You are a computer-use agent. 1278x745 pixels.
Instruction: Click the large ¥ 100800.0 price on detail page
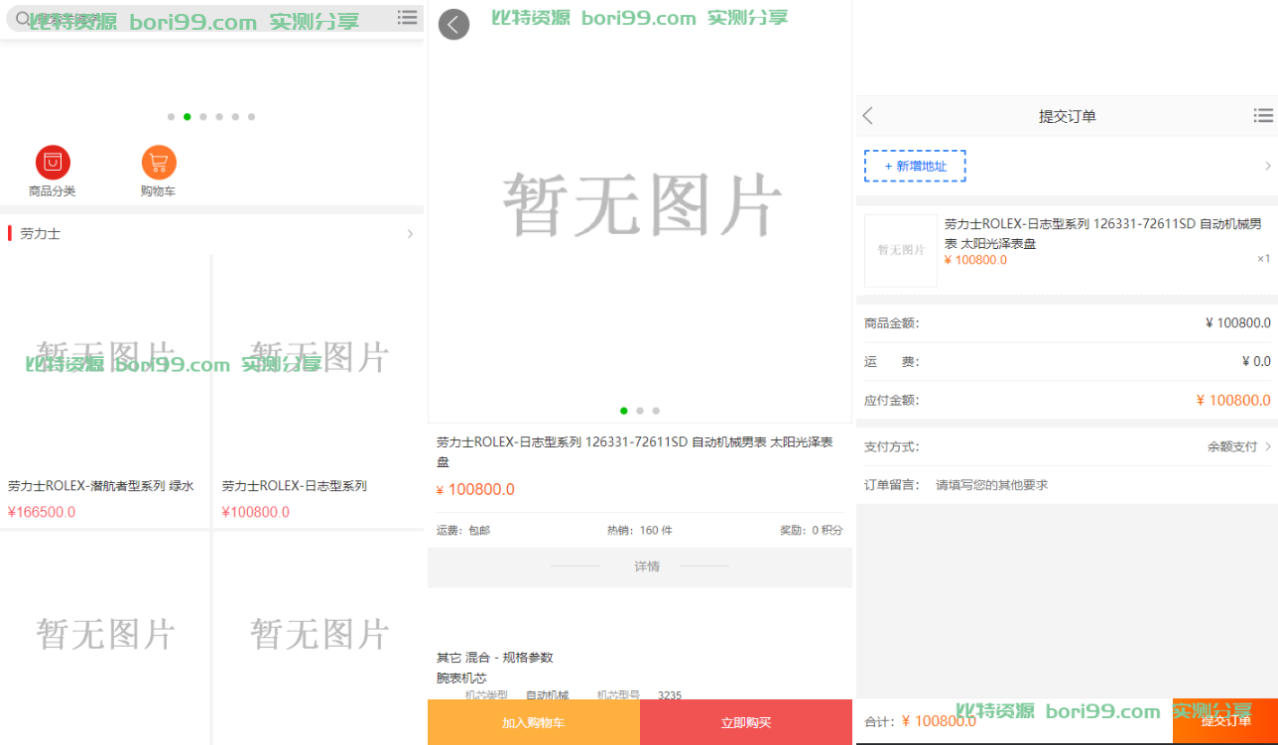pos(475,489)
